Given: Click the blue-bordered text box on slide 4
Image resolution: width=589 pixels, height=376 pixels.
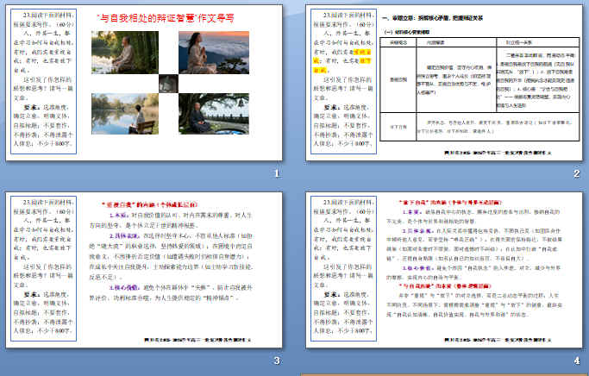Looking at the screenshot, I should pyautogui.click(x=342, y=276).
